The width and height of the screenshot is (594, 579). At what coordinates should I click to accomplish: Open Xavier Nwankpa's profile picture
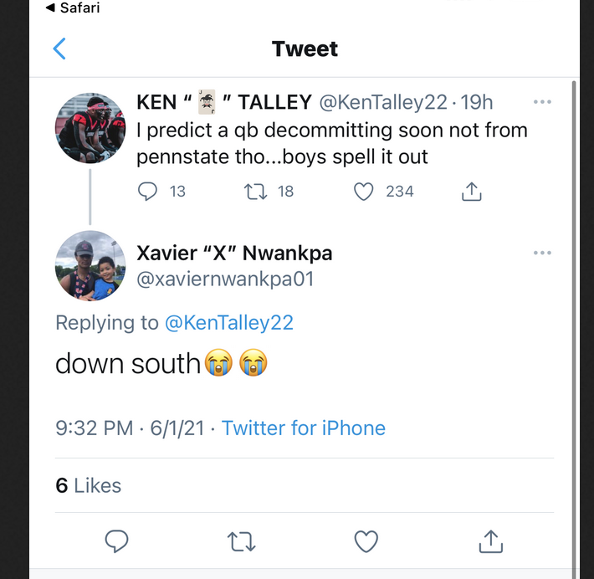tap(90, 265)
